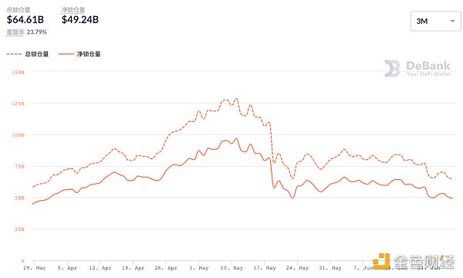This screenshot has height=278, width=463.
Task: Click the DeBank Your DeFi Wallet text
Action: [x=428, y=69]
